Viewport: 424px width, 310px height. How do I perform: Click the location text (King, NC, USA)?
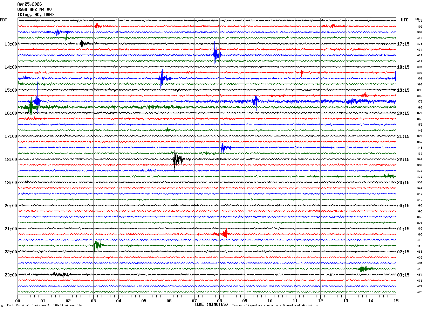pyautogui.click(x=35, y=15)
